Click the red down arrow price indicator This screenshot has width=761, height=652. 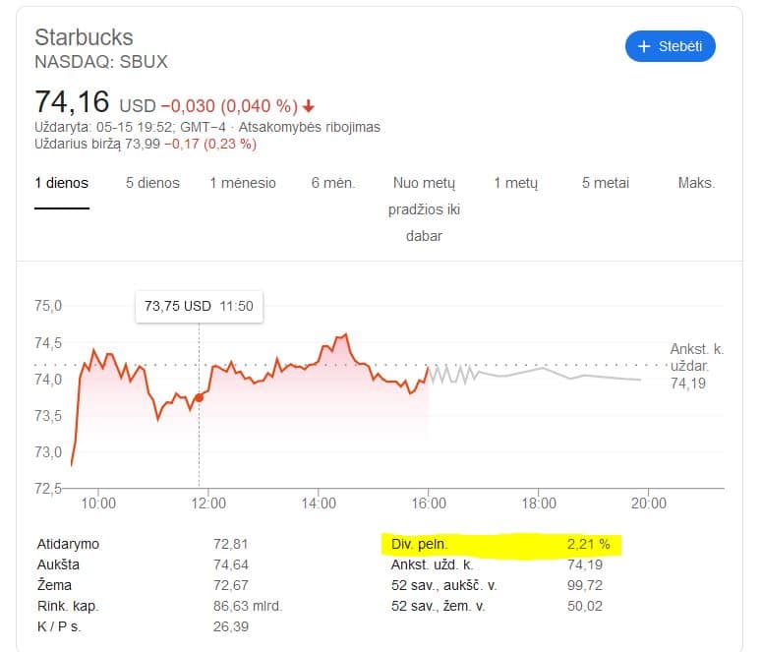308,106
